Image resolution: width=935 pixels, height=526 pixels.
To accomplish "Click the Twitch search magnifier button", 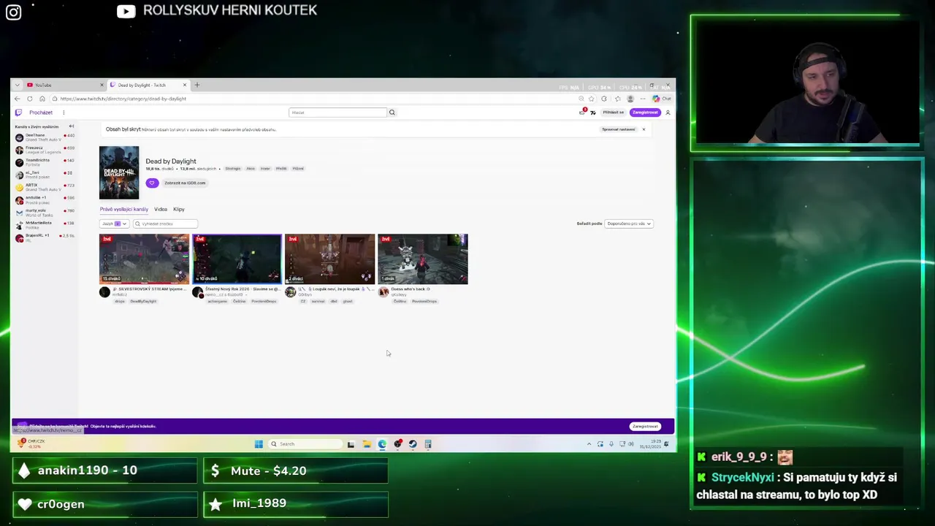I will (392, 113).
